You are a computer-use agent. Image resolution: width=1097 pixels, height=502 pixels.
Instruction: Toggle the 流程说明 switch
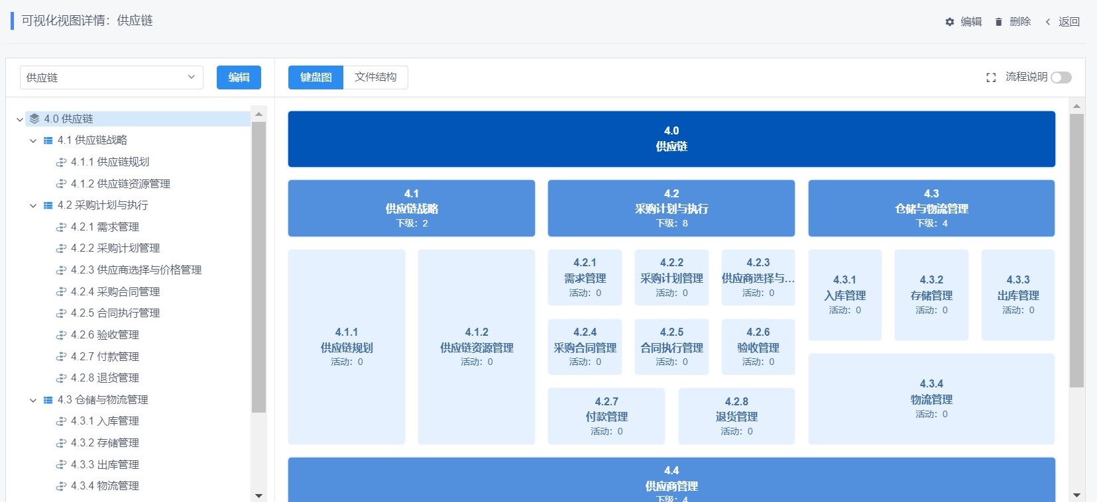1061,77
